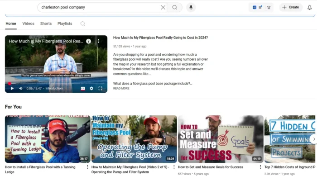
Task: Open the menu for the Goals for Success video
Action: [x=260, y=167]
